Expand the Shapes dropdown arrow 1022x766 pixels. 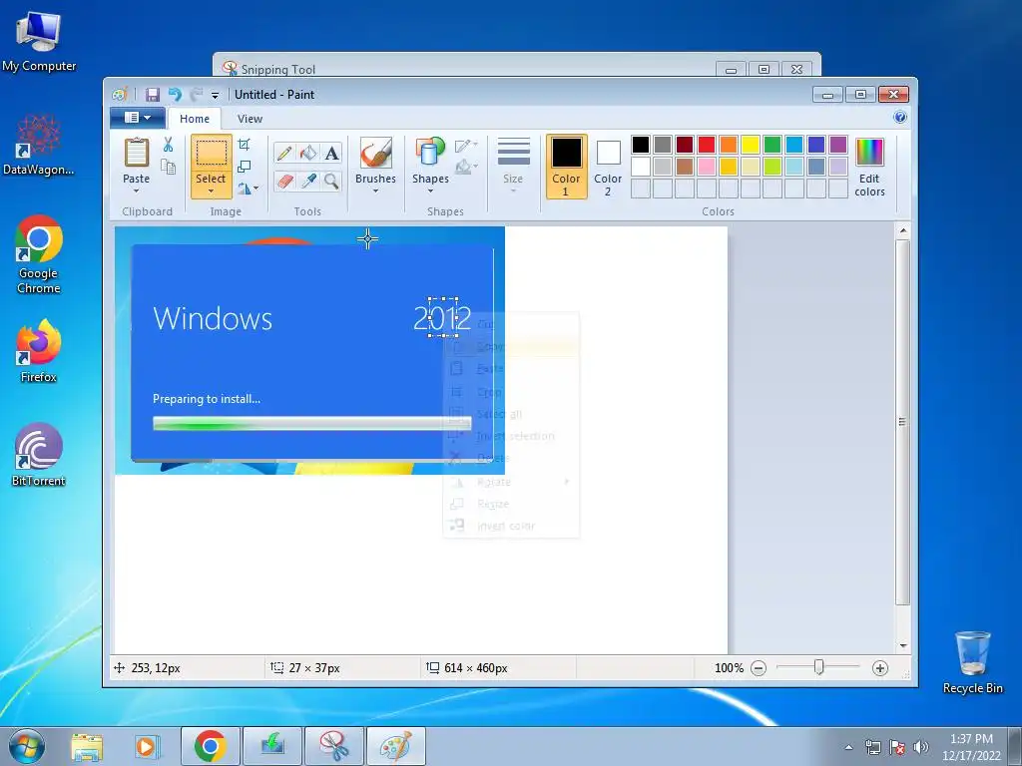(430, 191)
